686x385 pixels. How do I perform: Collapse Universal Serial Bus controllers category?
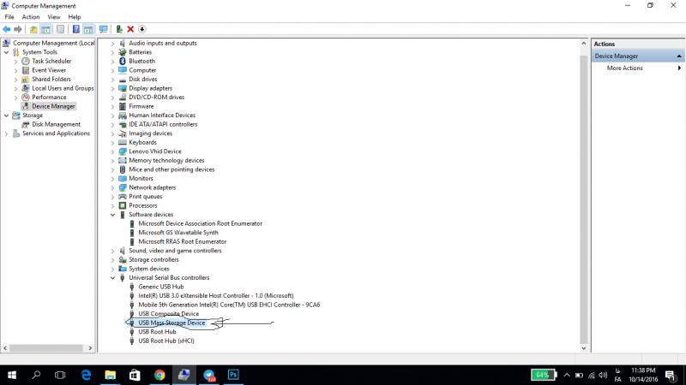click(x=112, y=277)
